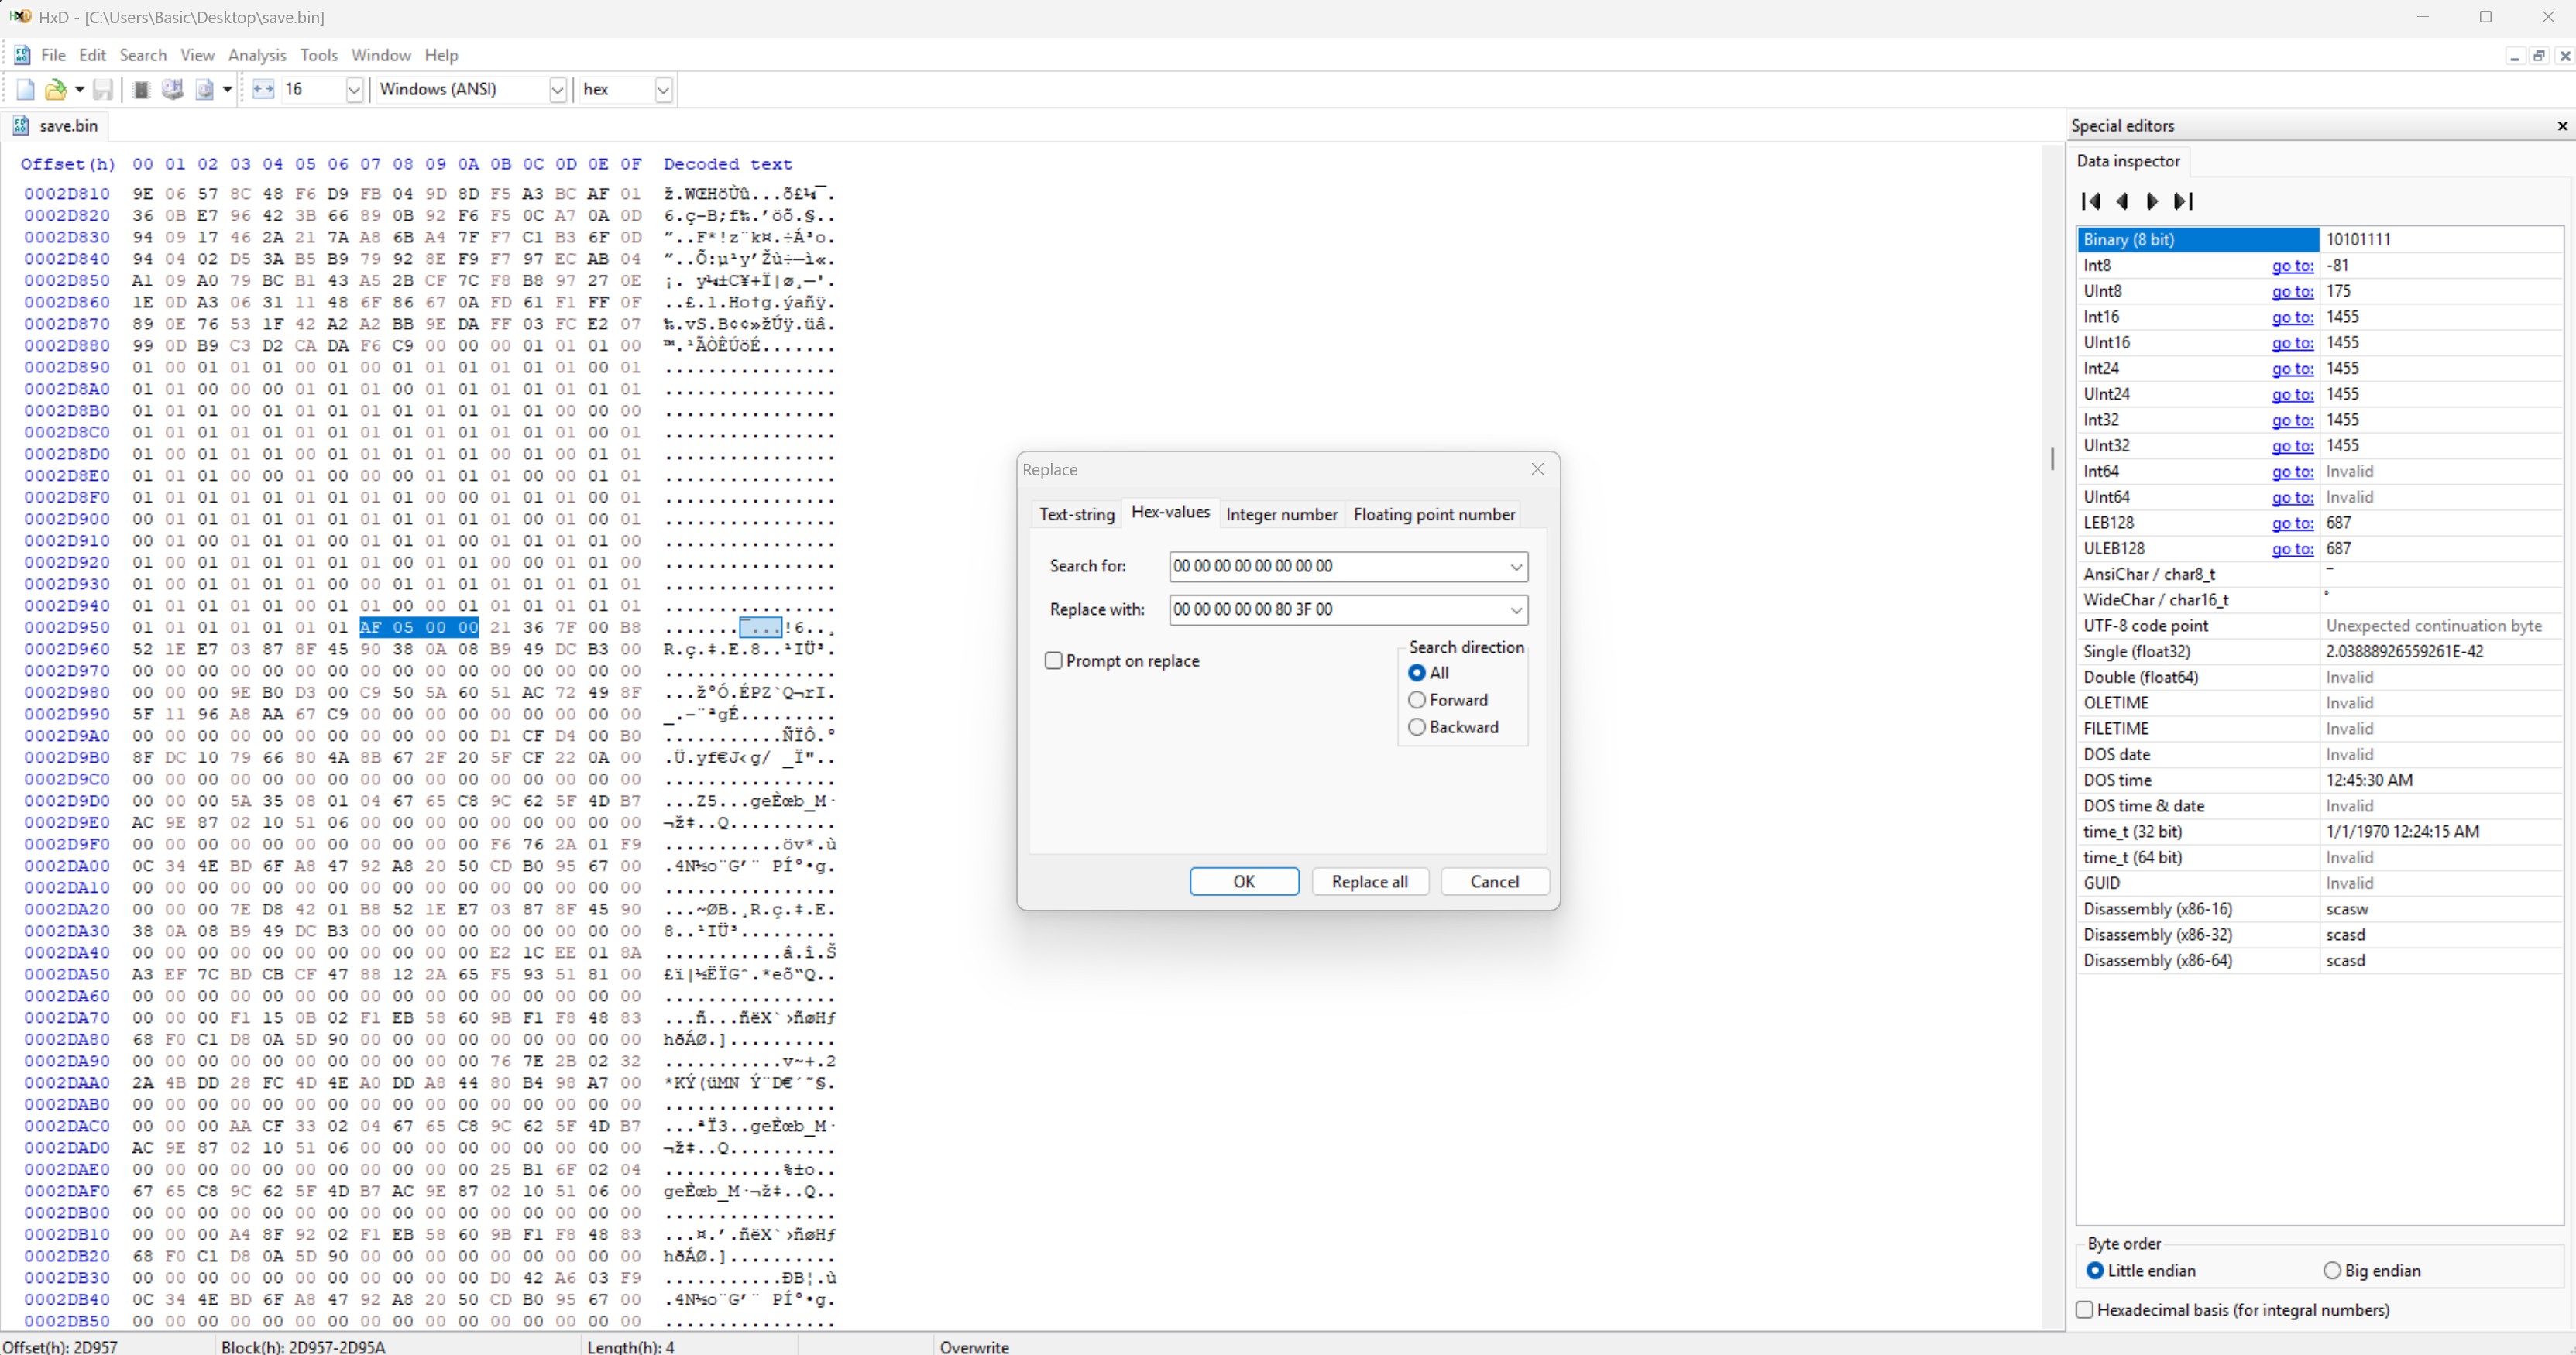Open the Window menu
Image resolution: width=2576 pixels, height=1355 pixels.
click(381, 55)
